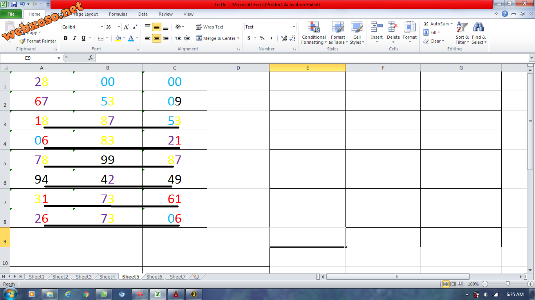Click the Format as Table icon
The width and height of the screenshot is (535, 300).
click(x=338, y=27)
